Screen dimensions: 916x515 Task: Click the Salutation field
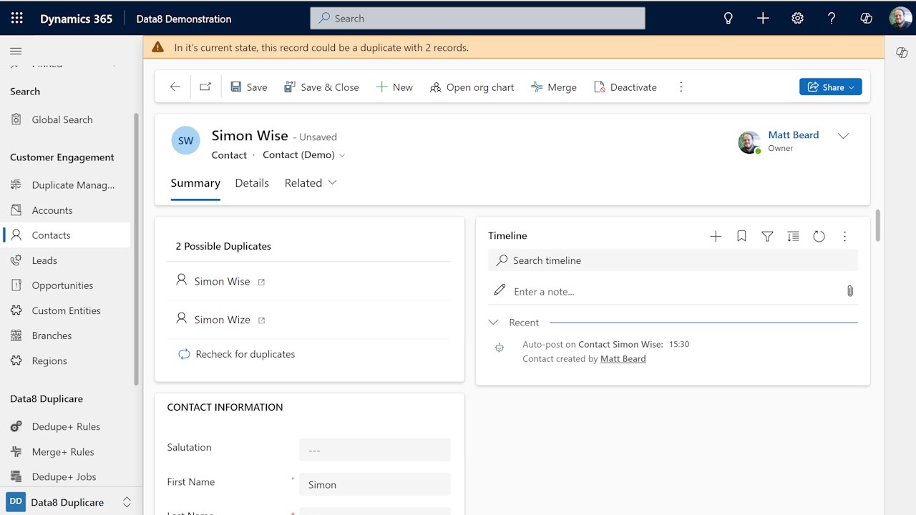(375, 450)
